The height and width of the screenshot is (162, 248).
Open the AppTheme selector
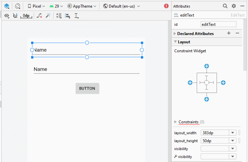[x=82, y=6]
